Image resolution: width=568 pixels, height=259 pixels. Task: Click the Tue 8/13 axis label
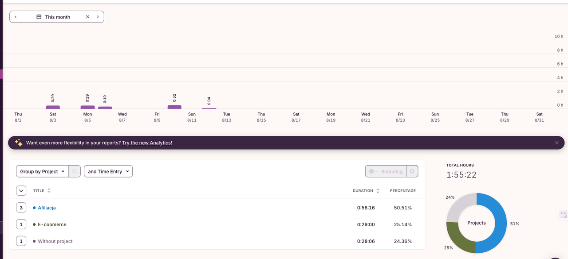pyautogui.click(x=227, y=117)
